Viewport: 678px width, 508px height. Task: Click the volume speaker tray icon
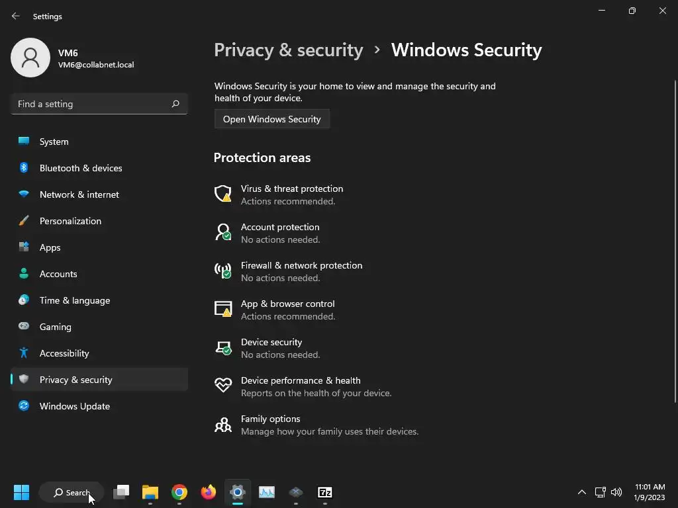click(x=616, y=492)
